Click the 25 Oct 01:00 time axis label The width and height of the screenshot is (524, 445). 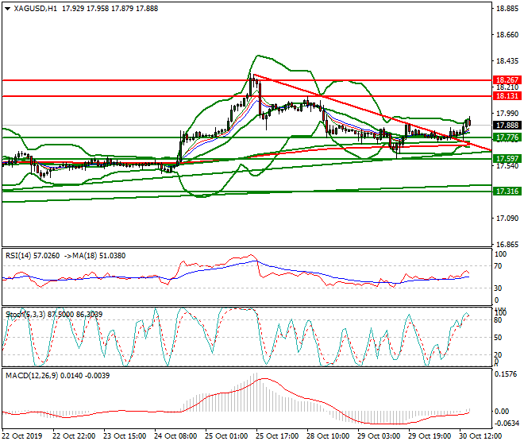(226, 436)
